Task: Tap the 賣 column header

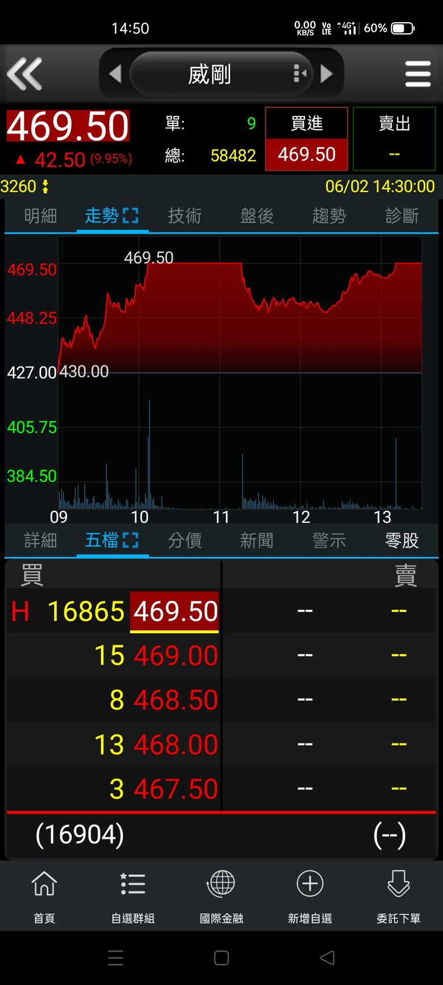Action: coord(406,575)
